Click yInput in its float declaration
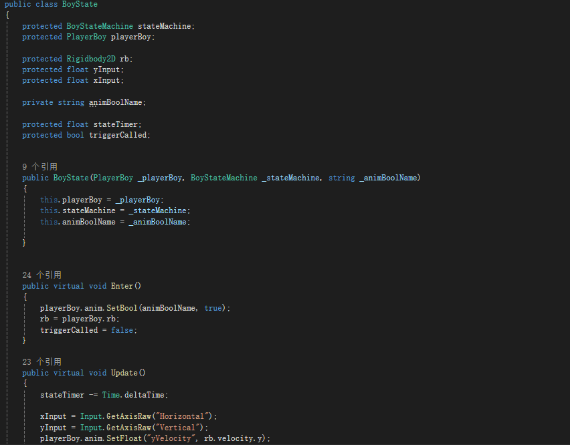The height and width of the screenshot is (445, 570). pyautogui.click(x=106, y=69)
